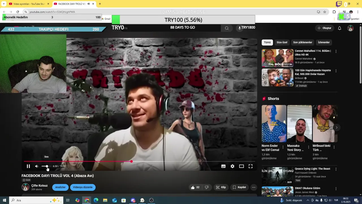The image size is (362, 204).
Task: Switch to theater mode
Action: point(242,166)
